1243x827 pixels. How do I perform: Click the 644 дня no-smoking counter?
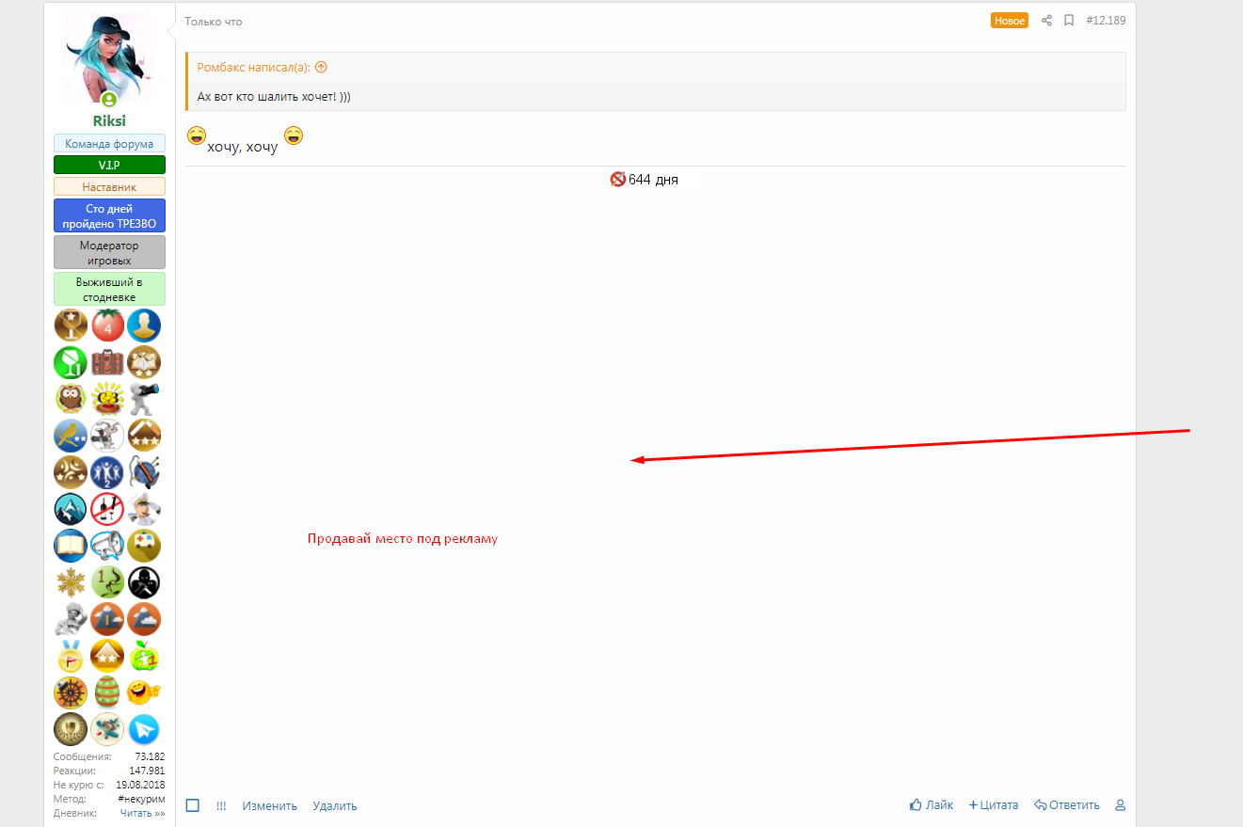pos(645,180)
